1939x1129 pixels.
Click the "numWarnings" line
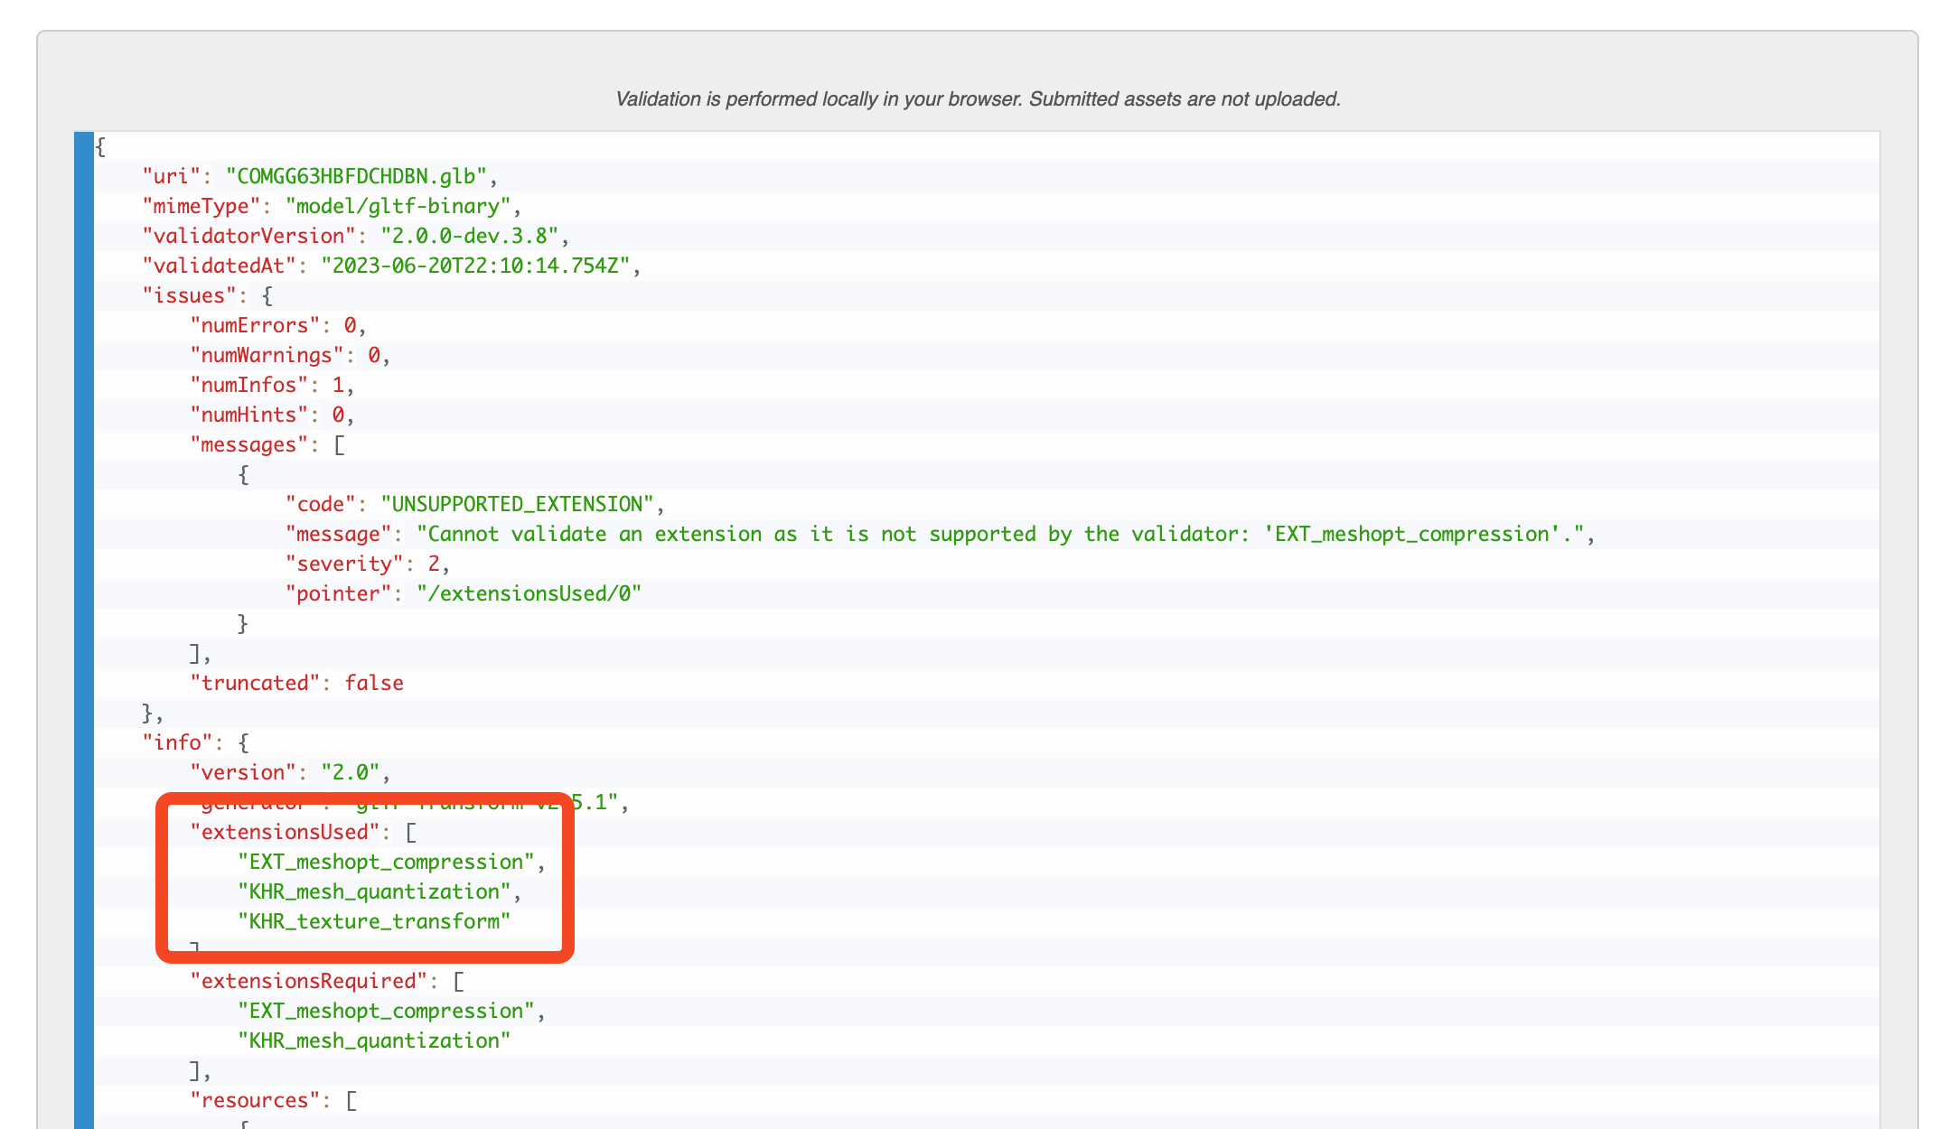tap(289, 355)
